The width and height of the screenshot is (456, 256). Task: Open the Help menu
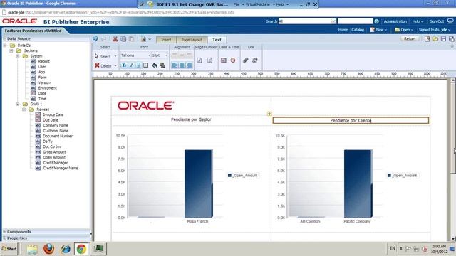coord(418,21)
